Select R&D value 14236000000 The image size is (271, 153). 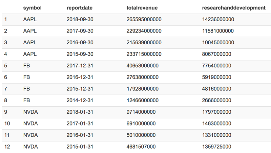pos(218,19)
